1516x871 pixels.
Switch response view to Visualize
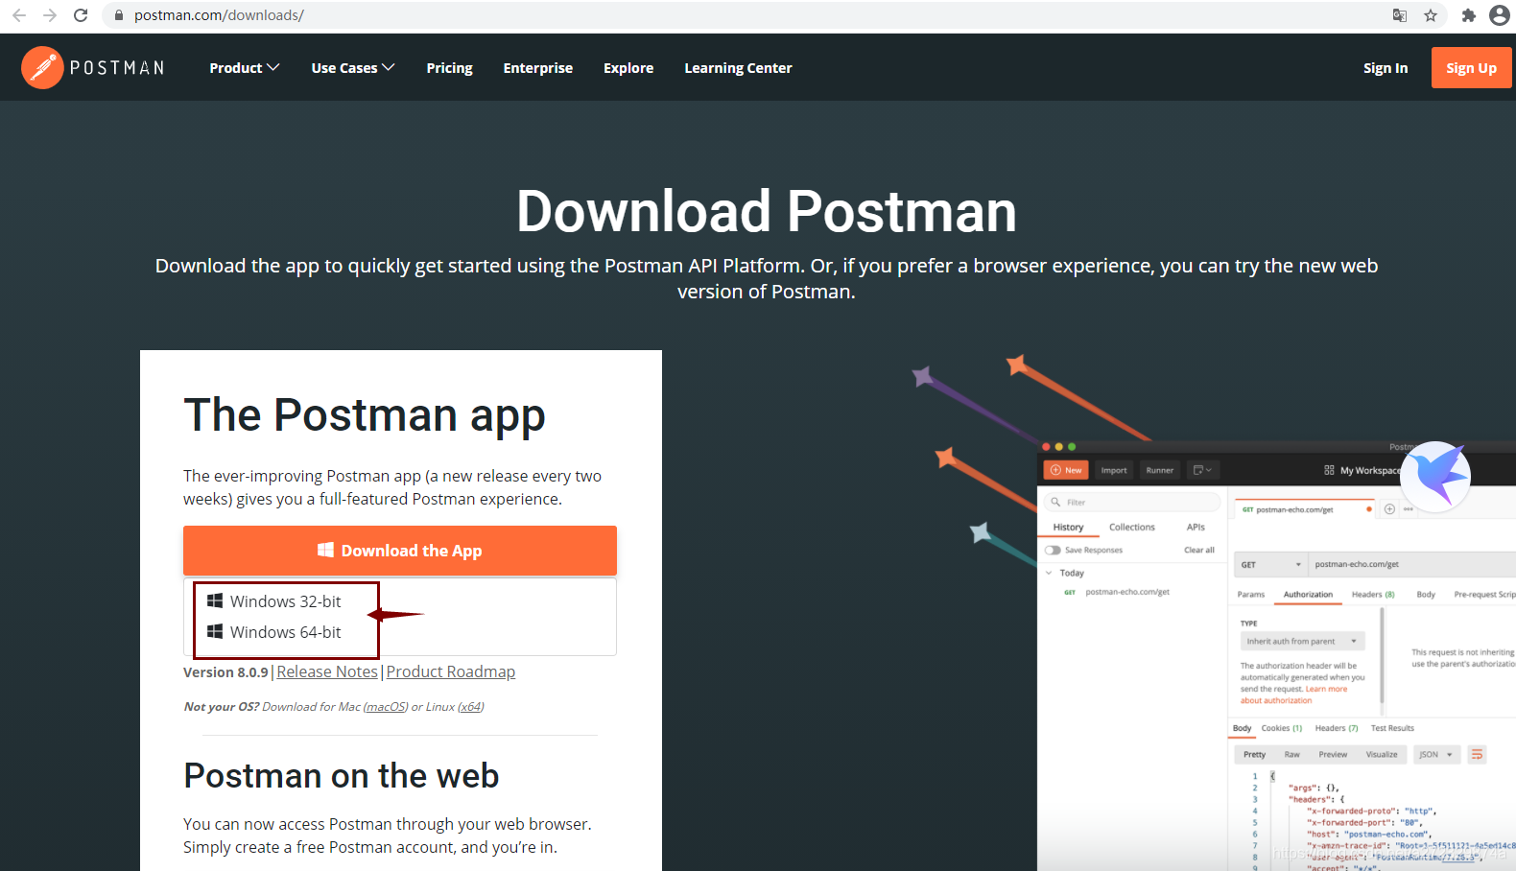click(x=1382, y=755)
